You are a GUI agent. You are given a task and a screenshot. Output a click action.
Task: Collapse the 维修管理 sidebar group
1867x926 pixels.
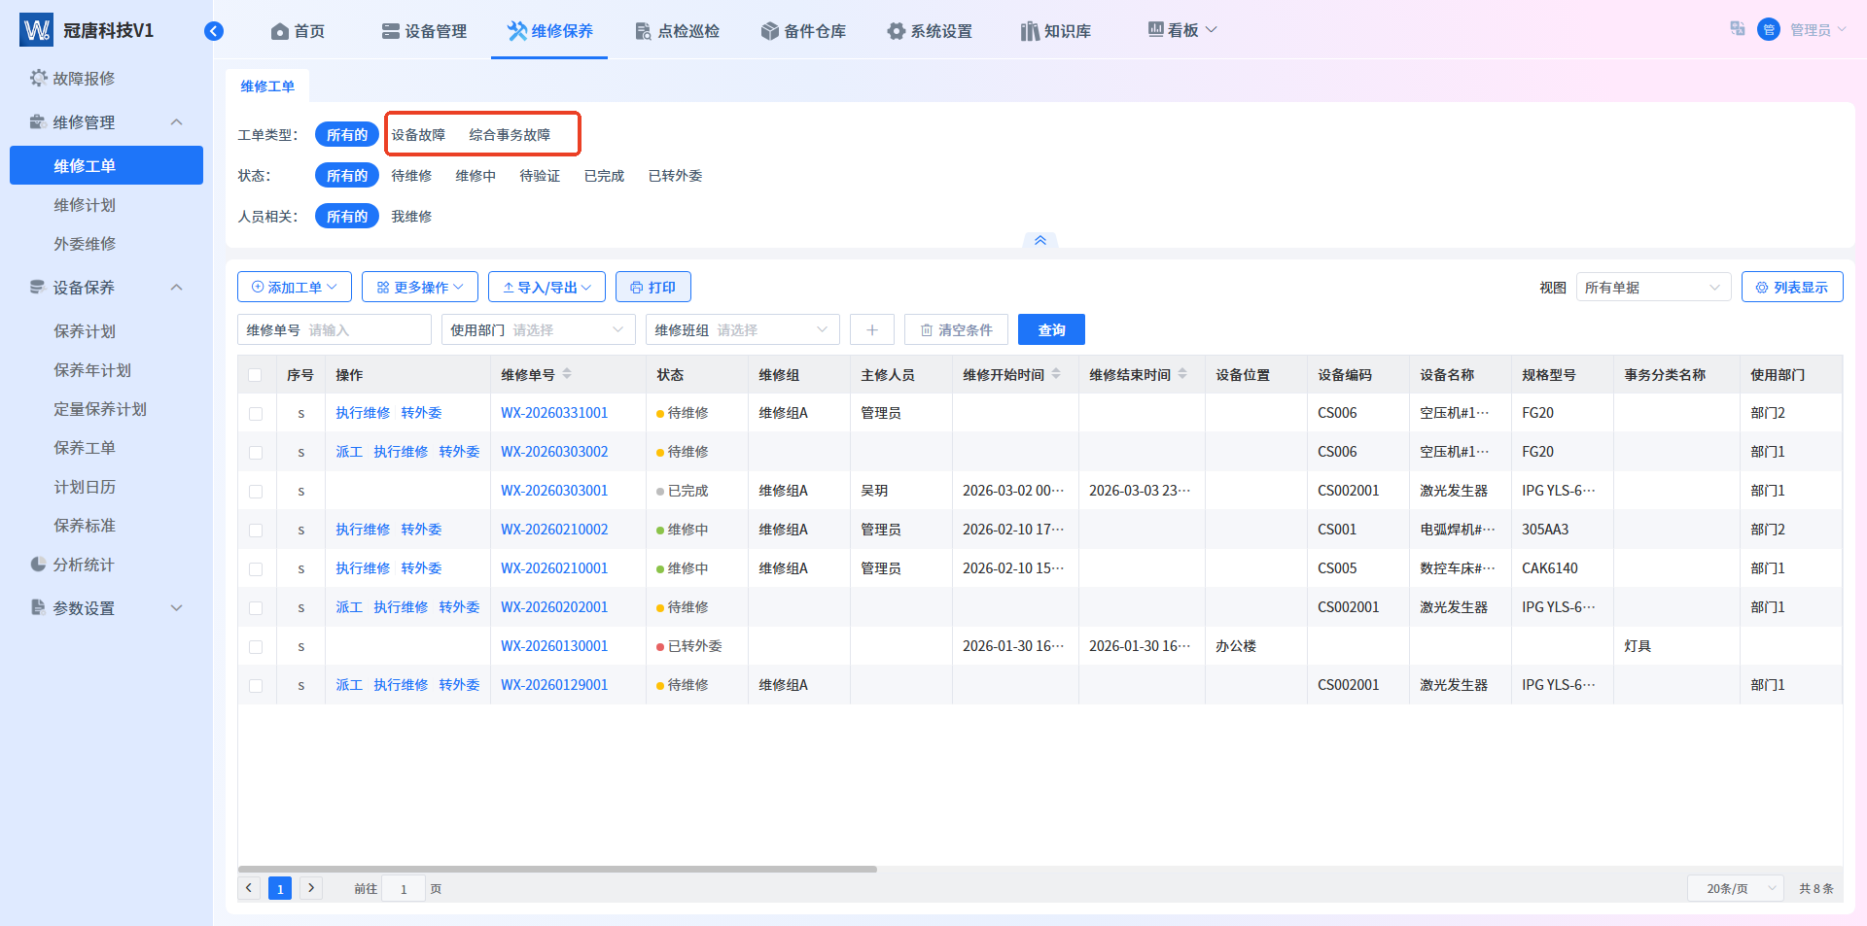click(x=176, y=122)
